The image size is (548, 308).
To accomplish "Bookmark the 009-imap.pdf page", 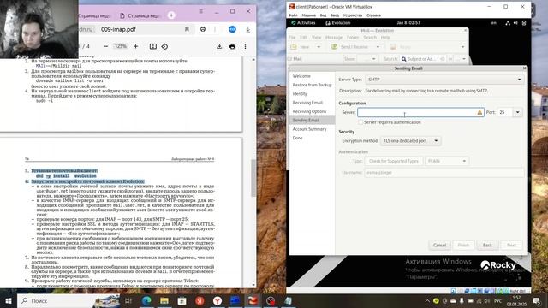I will [x=187, y=29].
